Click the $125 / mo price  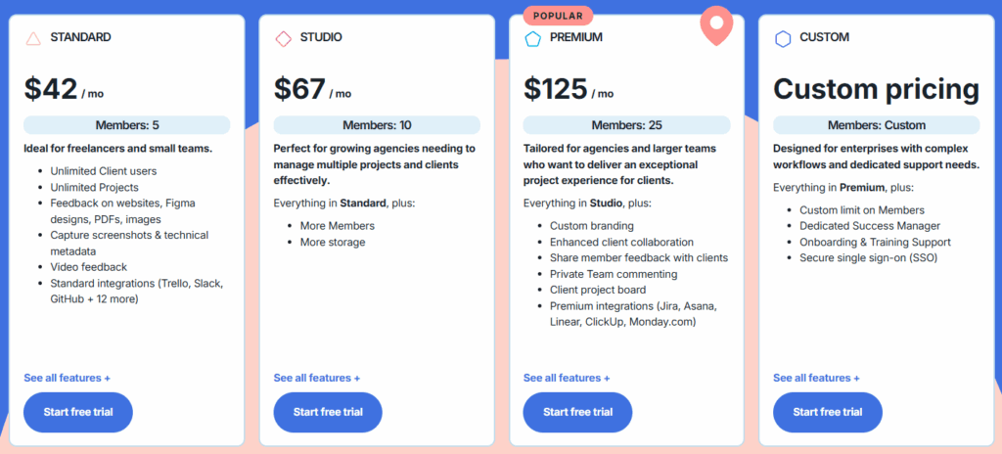pos(569,90)
